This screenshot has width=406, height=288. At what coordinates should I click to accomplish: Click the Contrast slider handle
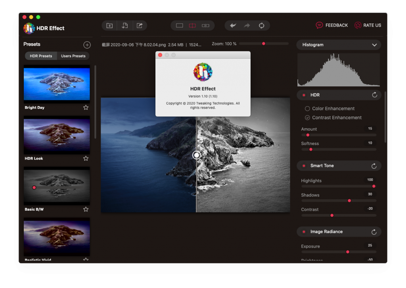[332, 216]
